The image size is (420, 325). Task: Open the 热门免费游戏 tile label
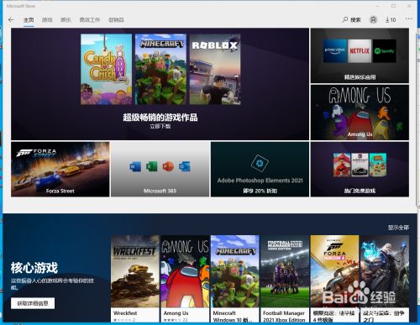[360, 191]
